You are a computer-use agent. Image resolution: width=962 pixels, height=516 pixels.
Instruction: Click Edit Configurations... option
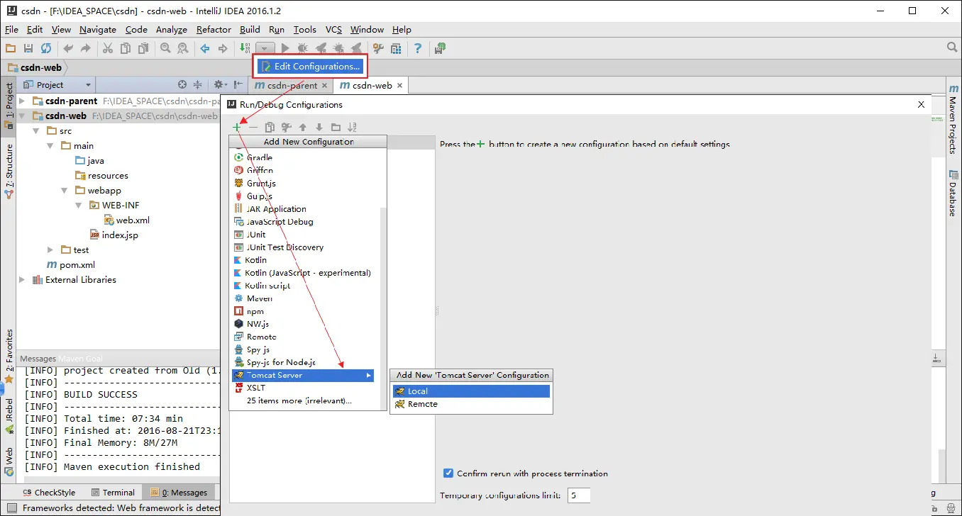(x=310, y=66)
